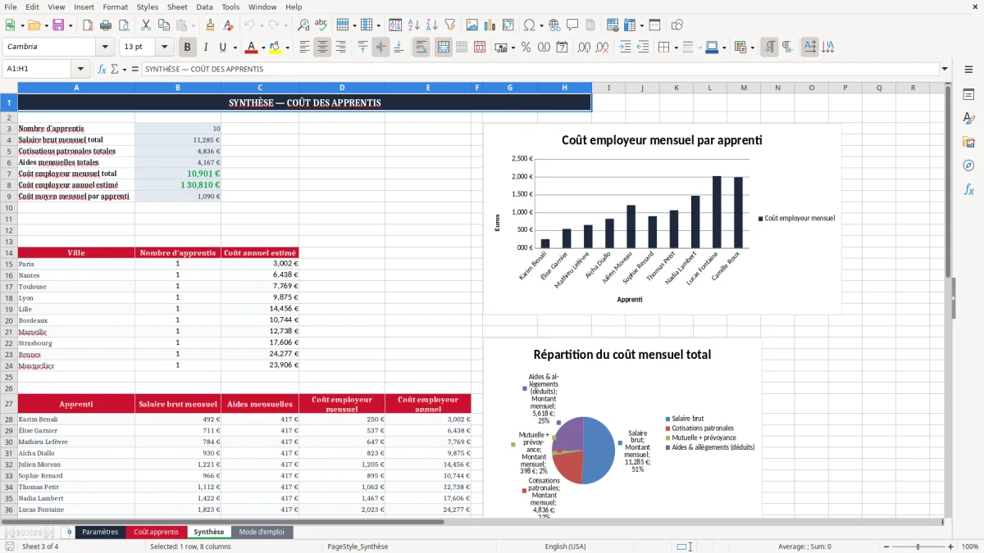Open the Background Color dropdown arrow
Screen dimensions: 984x553
(286, 48)
